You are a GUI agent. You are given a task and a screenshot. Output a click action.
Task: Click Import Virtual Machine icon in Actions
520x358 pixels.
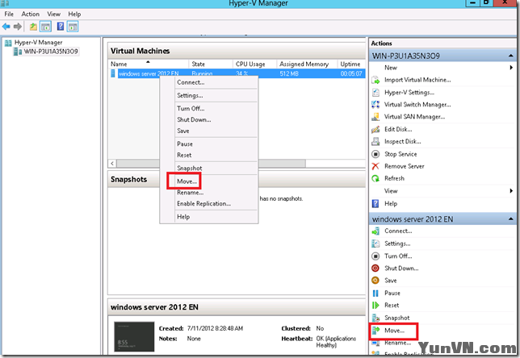click(x=375, y=80)
